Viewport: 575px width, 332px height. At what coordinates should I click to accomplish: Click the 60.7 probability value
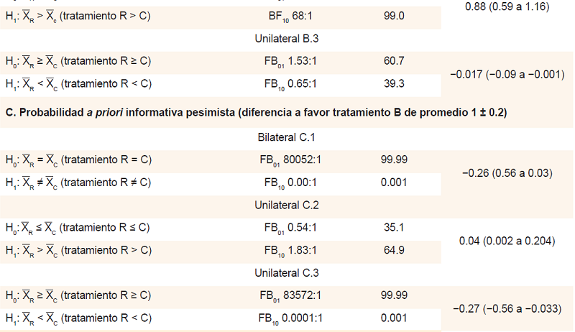393,60
